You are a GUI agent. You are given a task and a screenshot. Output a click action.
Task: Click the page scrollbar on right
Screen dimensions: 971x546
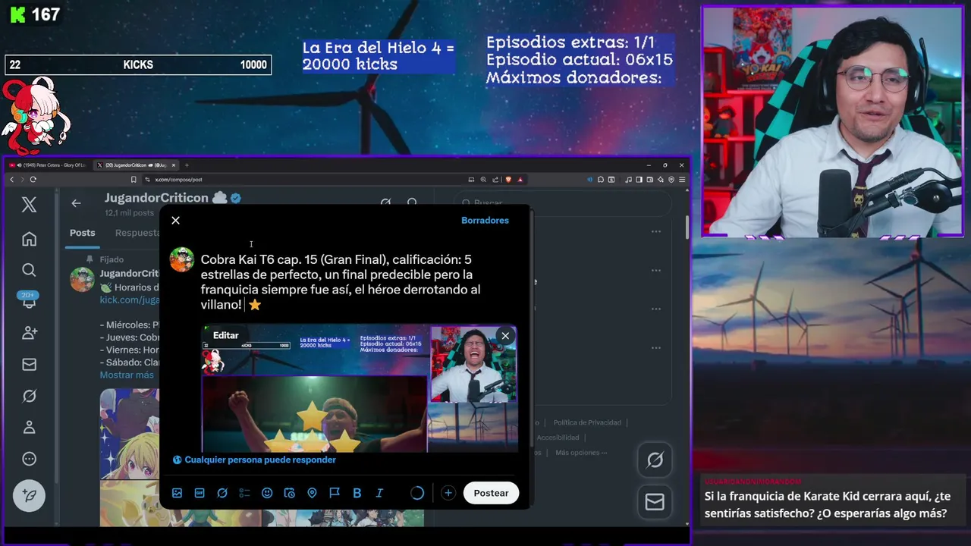pos(687,227)
